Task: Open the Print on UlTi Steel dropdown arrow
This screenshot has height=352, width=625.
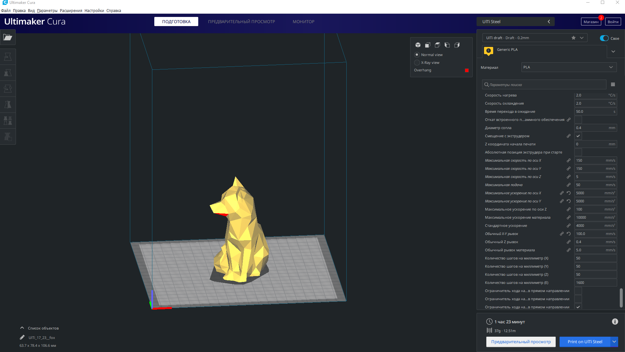Action: pos(614,342)
